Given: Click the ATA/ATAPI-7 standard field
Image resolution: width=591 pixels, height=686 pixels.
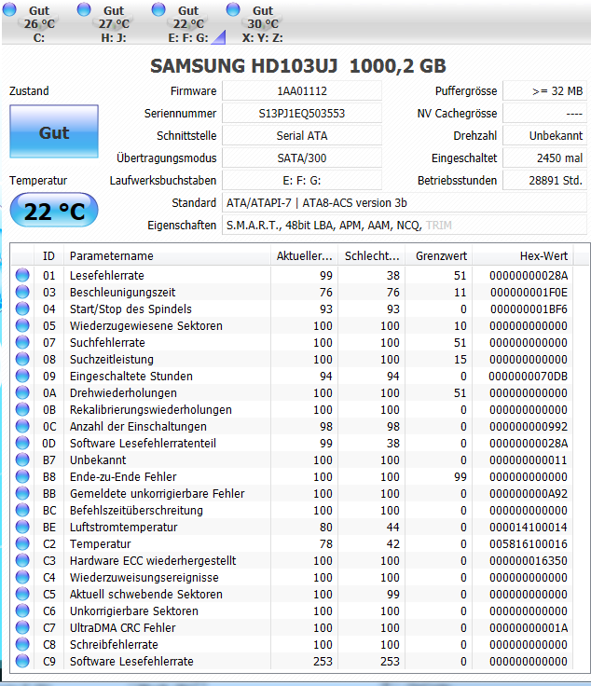Looking at the screenshot, I should pos(405,203).
